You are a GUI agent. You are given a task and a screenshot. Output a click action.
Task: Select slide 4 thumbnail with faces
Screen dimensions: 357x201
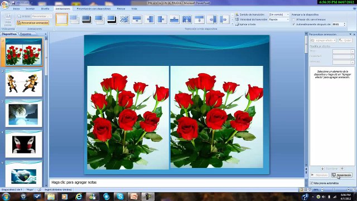(x=23, y=144)
